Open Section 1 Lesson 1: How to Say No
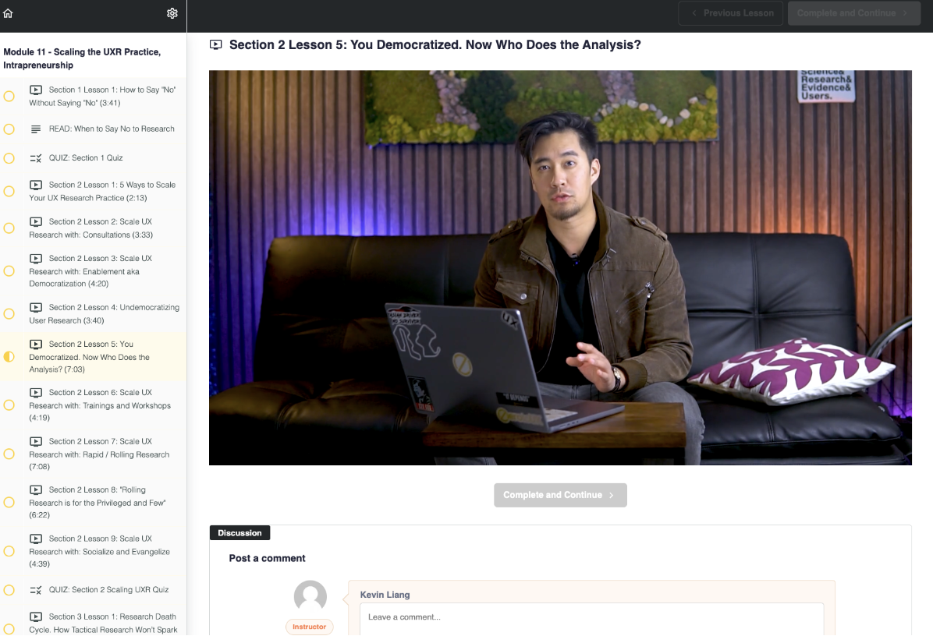Screen dimensions: 933x636 point(94,97)
